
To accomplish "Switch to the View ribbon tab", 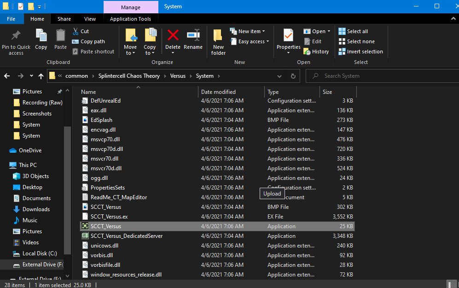I will coord(90,19).
